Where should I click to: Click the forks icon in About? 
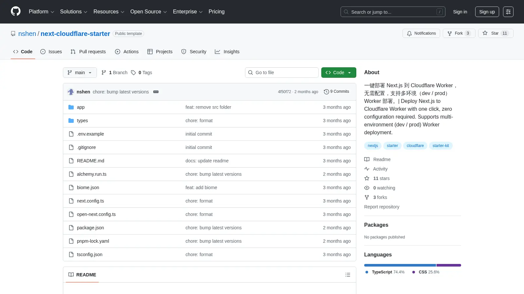[367, 197]
